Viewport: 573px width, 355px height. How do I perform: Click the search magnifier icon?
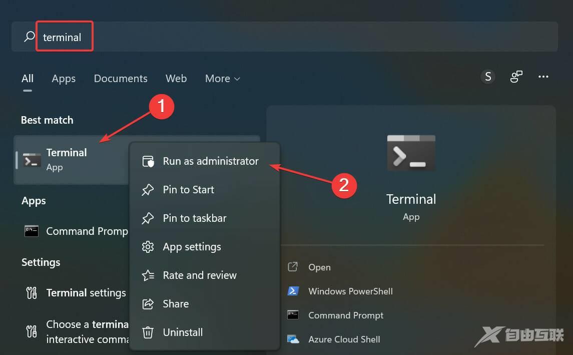(29, 37)
